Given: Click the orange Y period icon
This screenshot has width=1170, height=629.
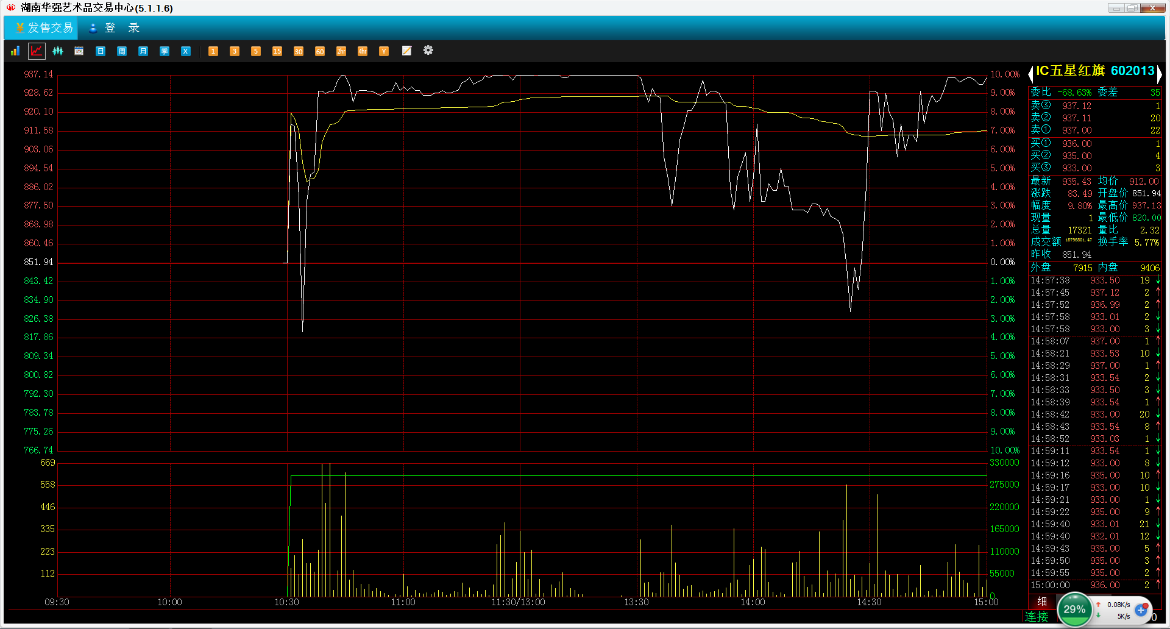Looking at the screenshot, I should point(384,51).
